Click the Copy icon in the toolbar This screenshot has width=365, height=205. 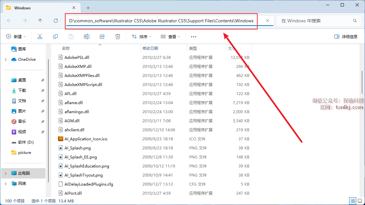click(x=55, y=37)
